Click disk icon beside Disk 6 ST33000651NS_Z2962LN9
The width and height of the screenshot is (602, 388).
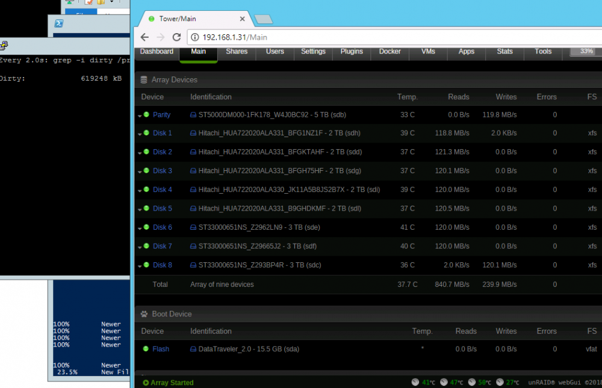193,227
